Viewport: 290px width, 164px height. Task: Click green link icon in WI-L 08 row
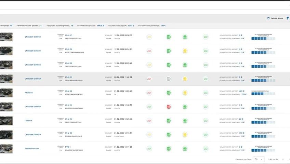(x=206, y=65)
